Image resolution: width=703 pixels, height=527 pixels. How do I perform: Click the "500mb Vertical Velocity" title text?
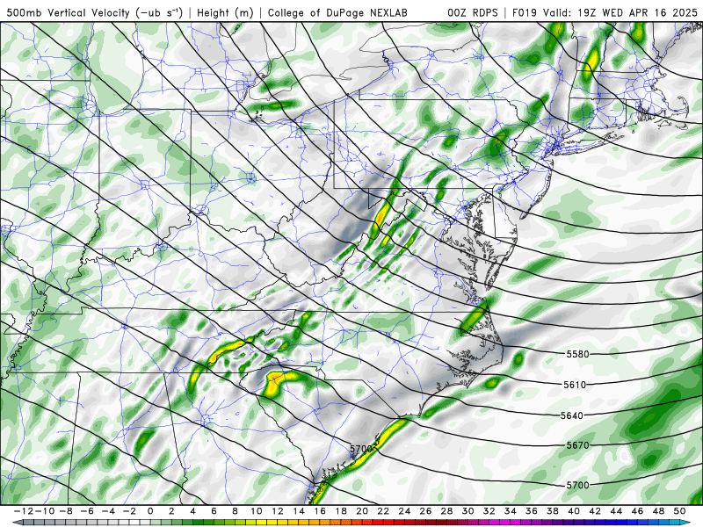[x=69, y=12]
